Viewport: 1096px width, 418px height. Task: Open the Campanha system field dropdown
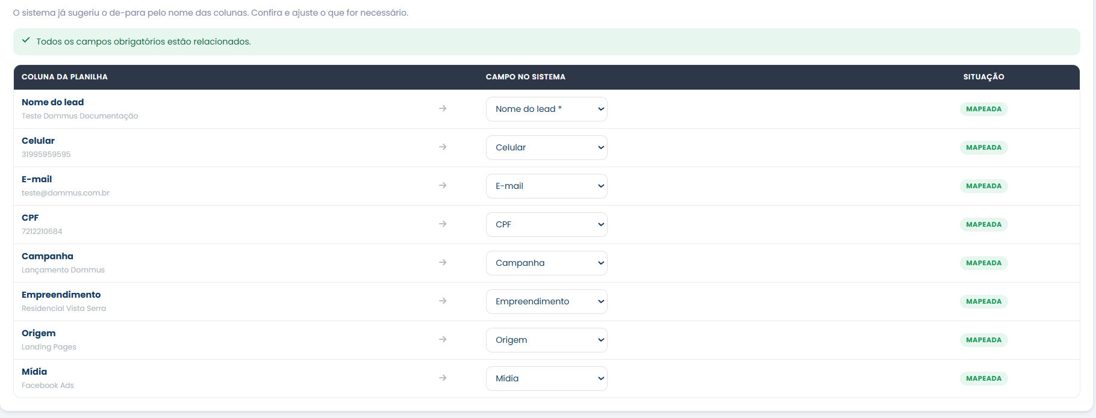tap(546, 263)
